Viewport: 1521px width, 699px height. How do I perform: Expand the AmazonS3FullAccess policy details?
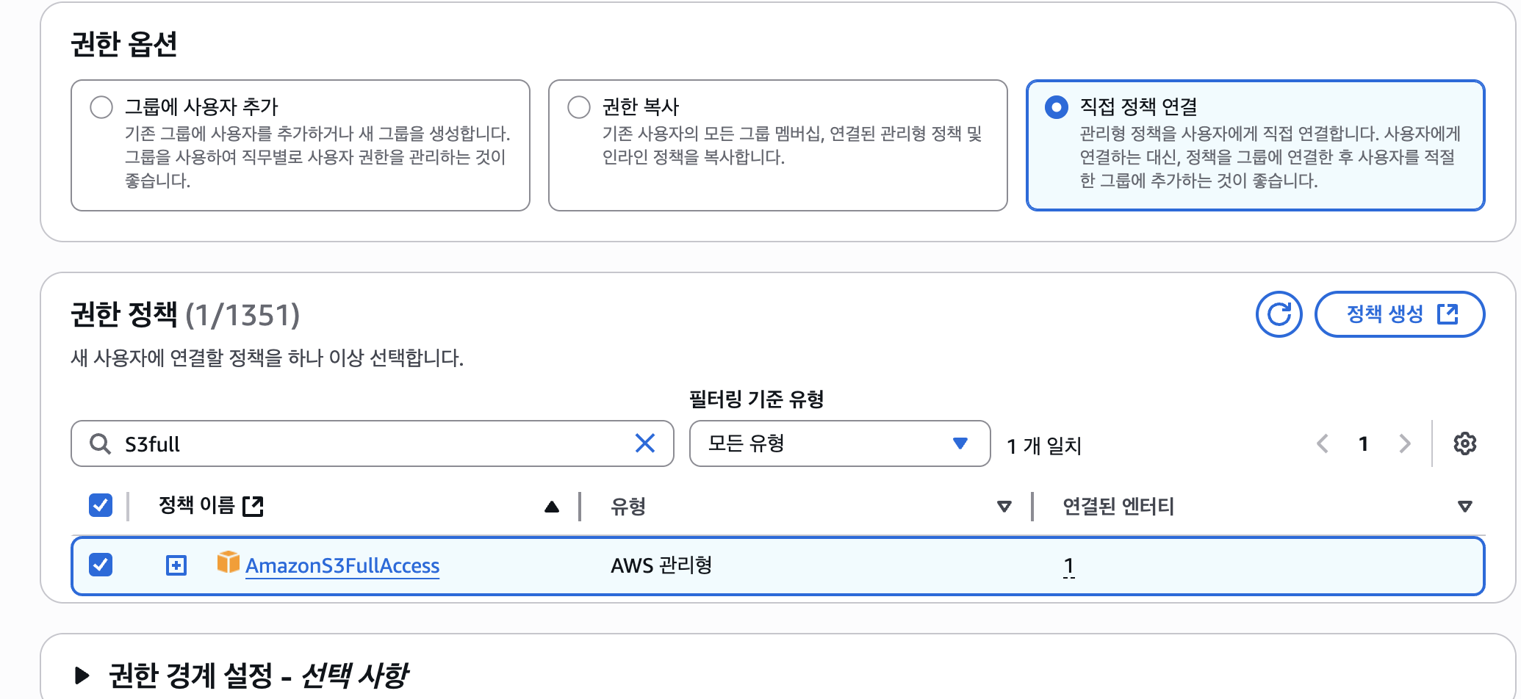click(x=176, y=565)
